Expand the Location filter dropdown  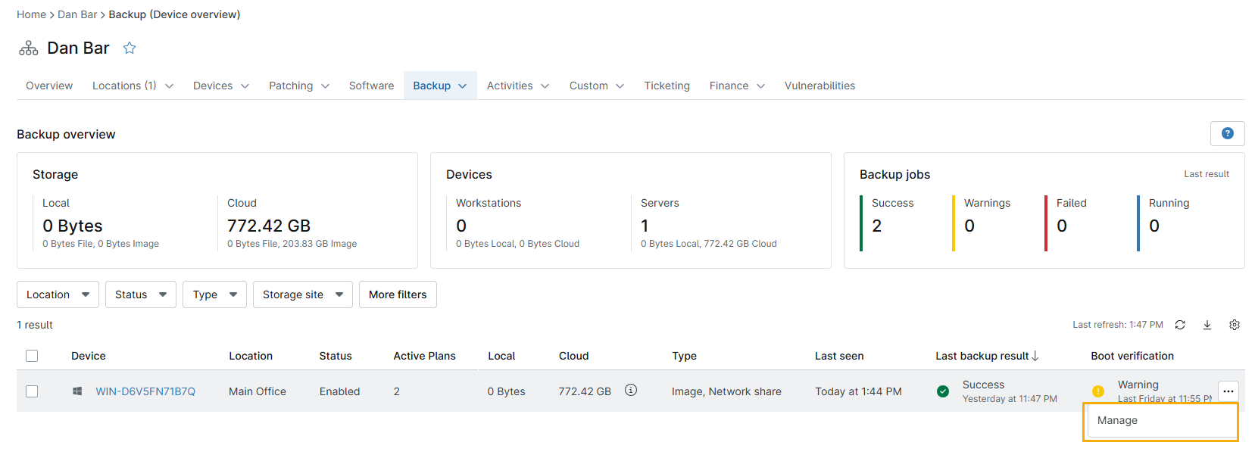pos(58,294)
